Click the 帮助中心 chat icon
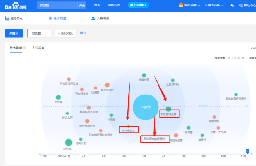The height and width of the screenshot is (166, 256). click(241, 6)
